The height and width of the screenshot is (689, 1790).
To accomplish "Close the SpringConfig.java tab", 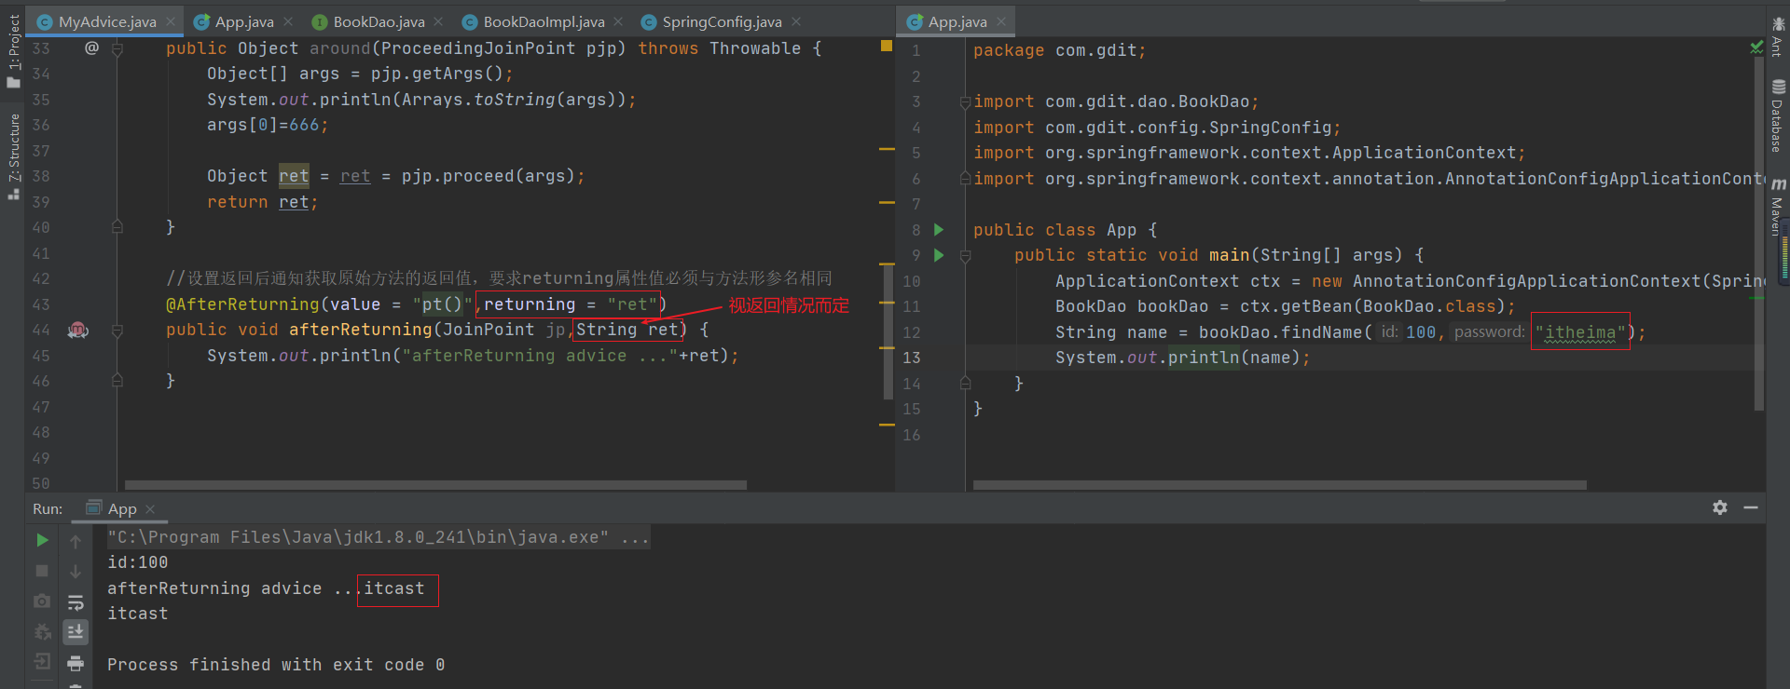I will [x=796, y=21].
